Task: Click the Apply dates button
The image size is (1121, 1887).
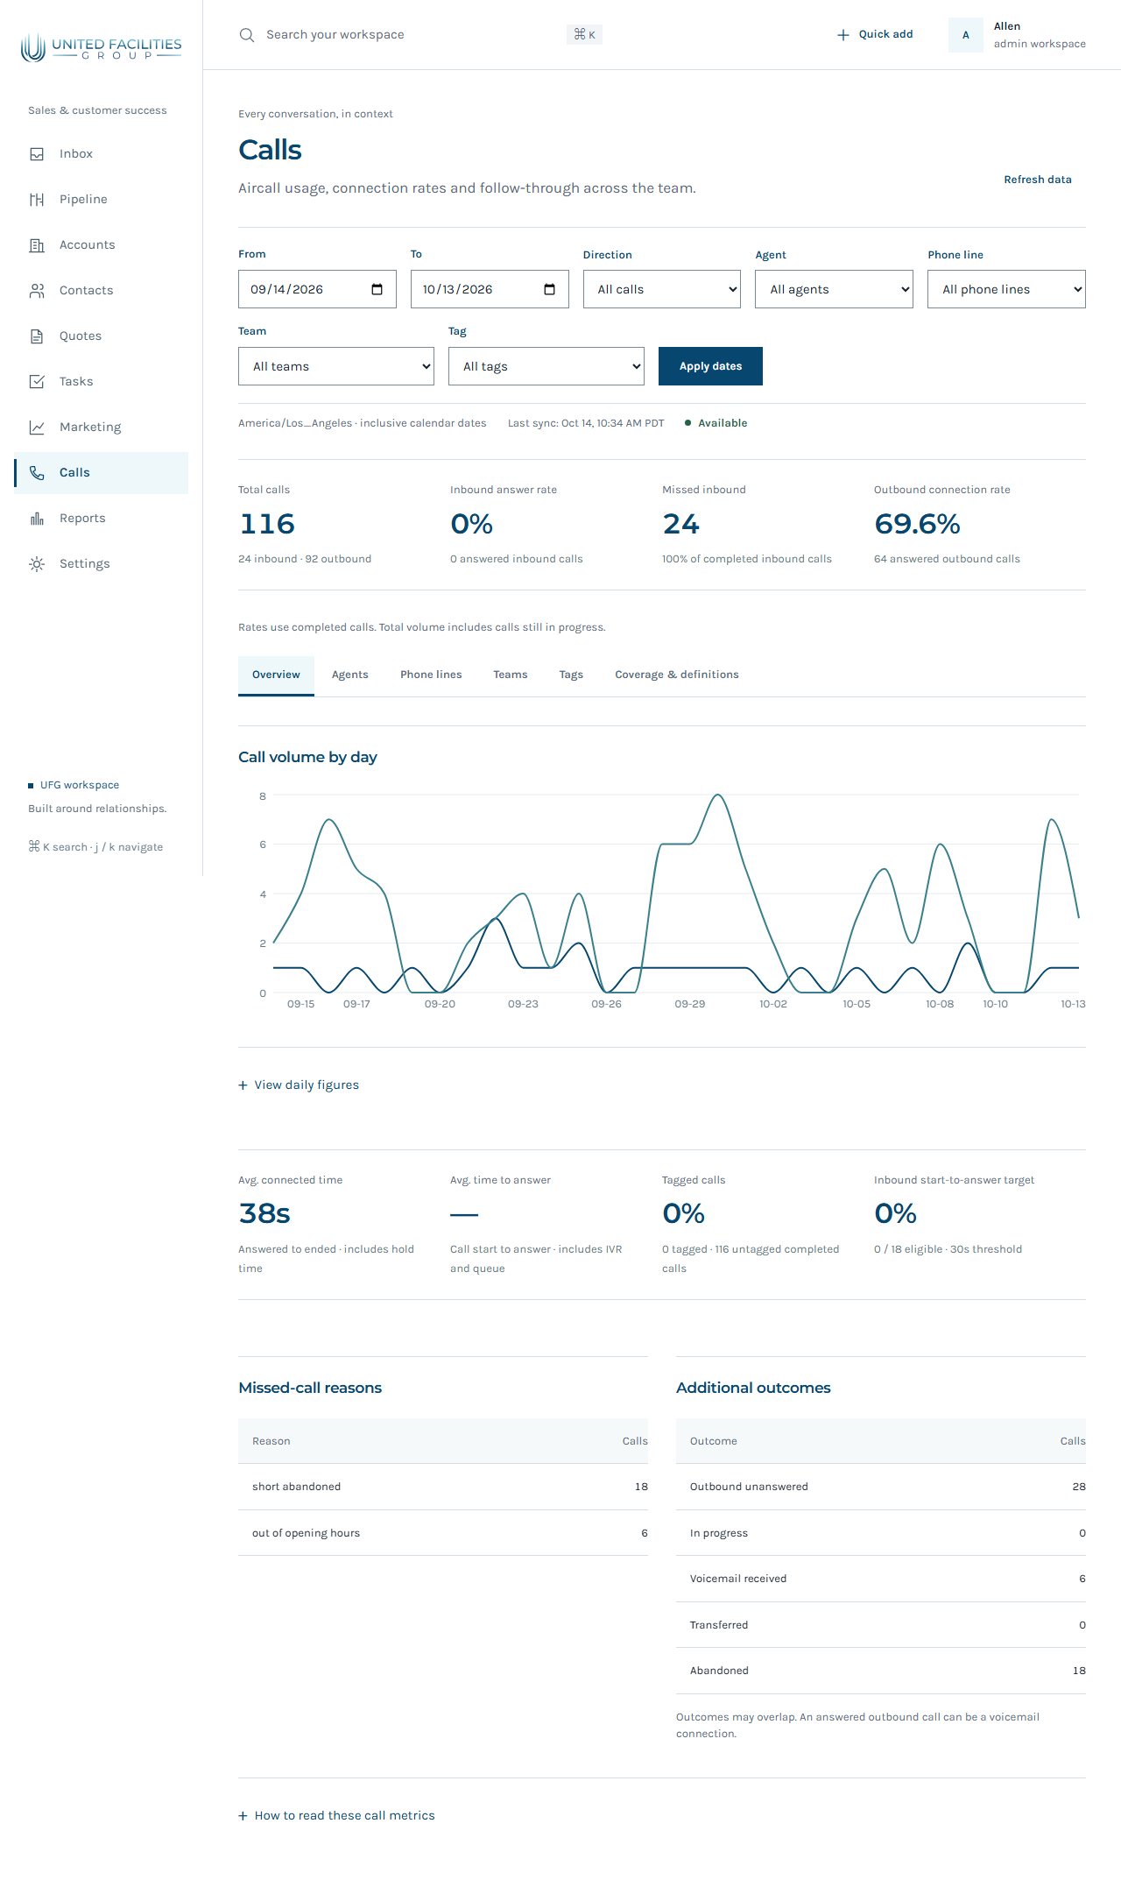Action: pos(710,366)
